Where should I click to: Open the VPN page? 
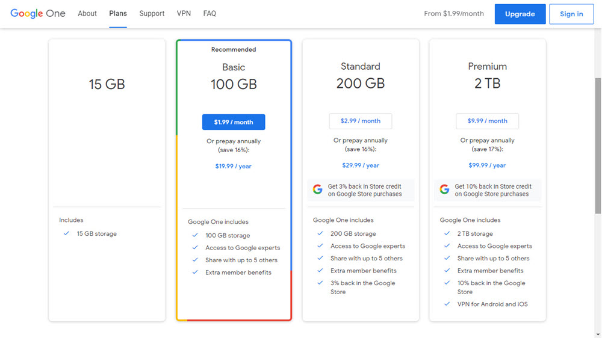point(184,13)
